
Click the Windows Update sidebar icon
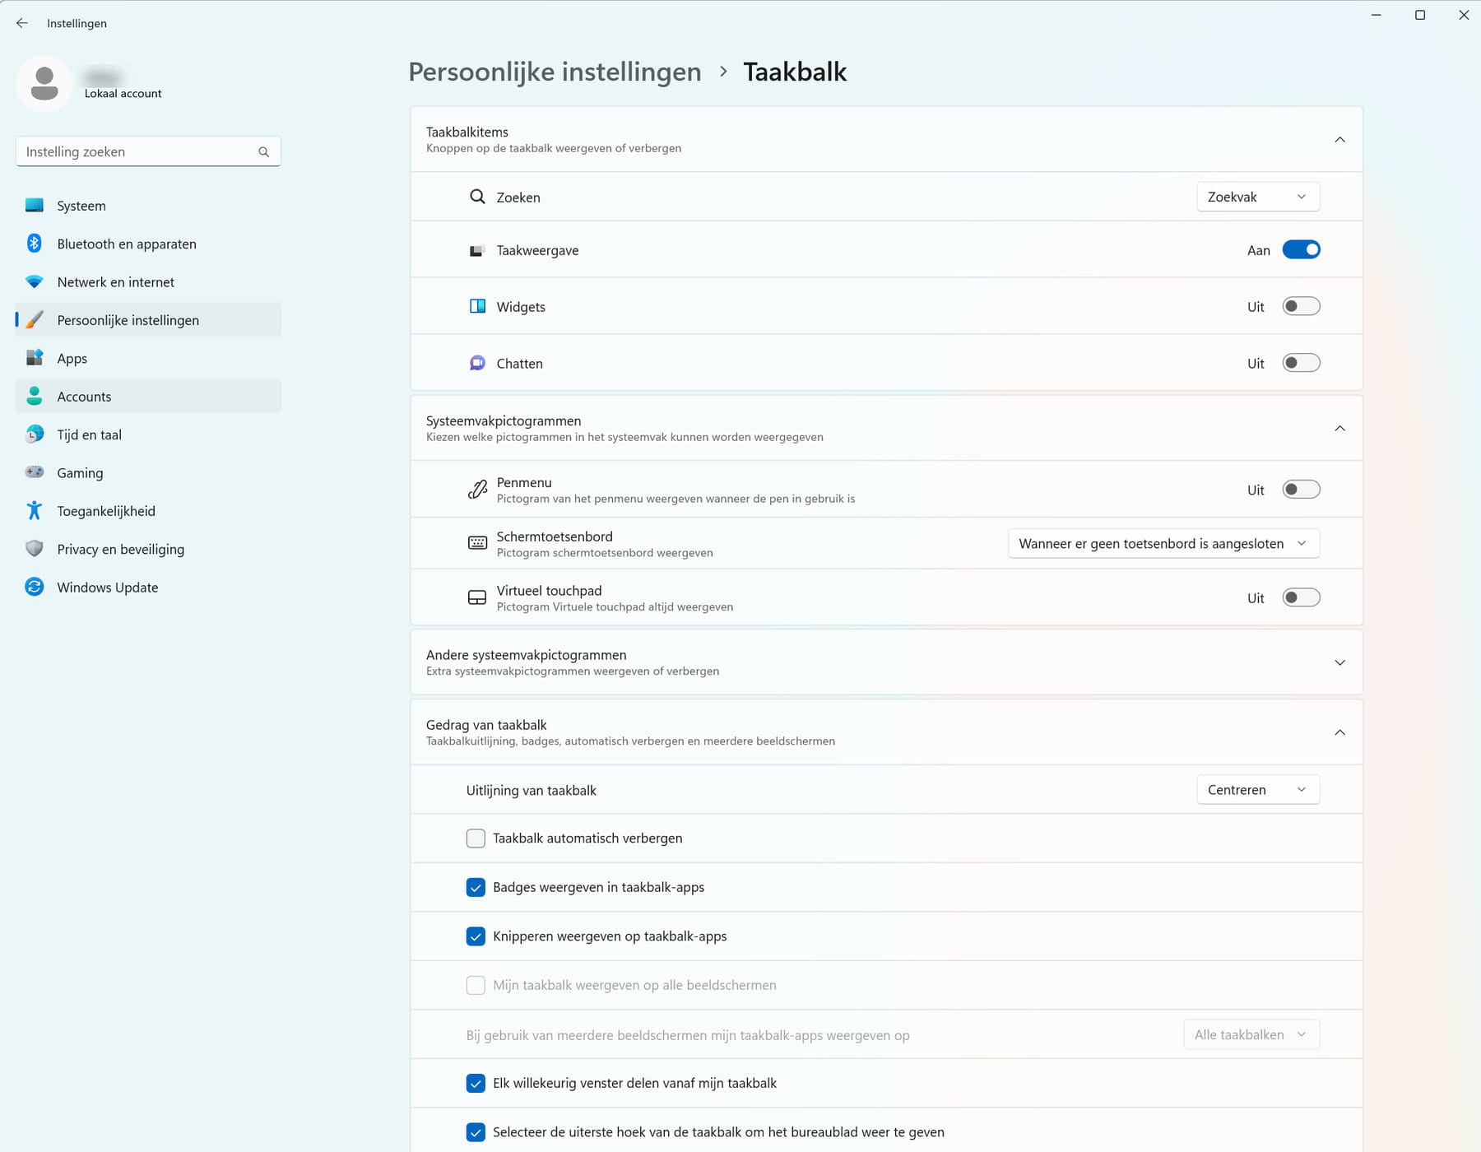pos(34,587)
